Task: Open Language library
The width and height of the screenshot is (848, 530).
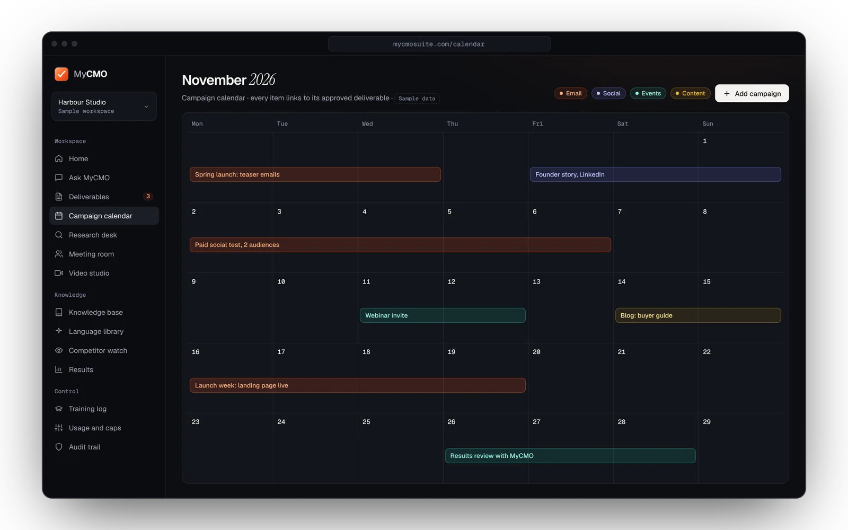Action: click(x=104, y=331)
